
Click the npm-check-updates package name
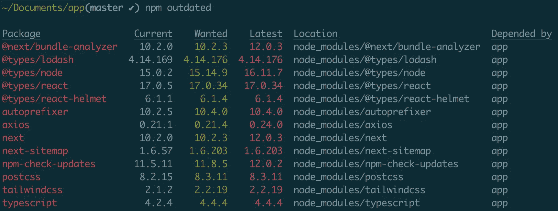[49, 164]
